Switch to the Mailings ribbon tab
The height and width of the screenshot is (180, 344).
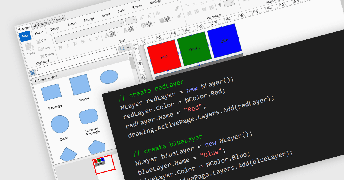[x=155, y=2]
